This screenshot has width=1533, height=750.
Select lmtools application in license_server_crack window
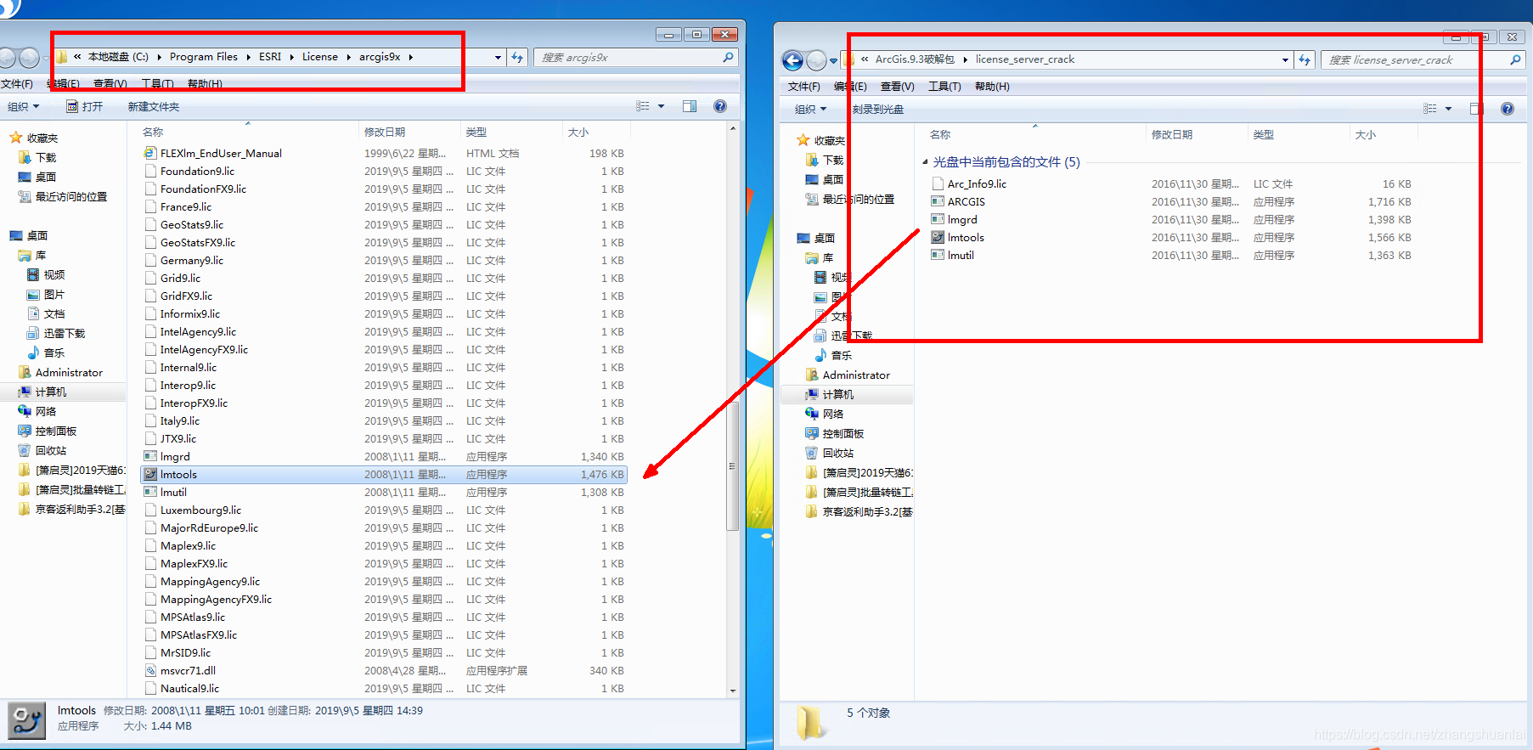point(966,237)
